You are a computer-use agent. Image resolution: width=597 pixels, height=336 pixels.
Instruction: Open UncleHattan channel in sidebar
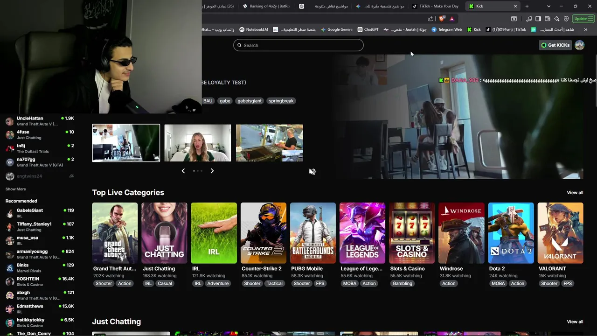[x=40, y=121]
